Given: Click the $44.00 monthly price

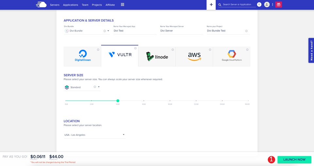Looking at the screenshot, I should point(56,157).
